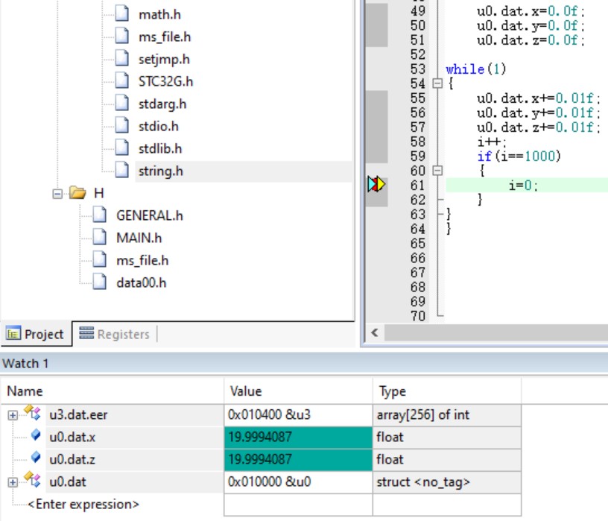This screenshot has height=521, width=608.
Task: Select stdarg.h in the file list
Action: (x=162, y=104)
